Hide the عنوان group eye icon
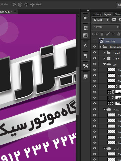 [x=95, y=58]
